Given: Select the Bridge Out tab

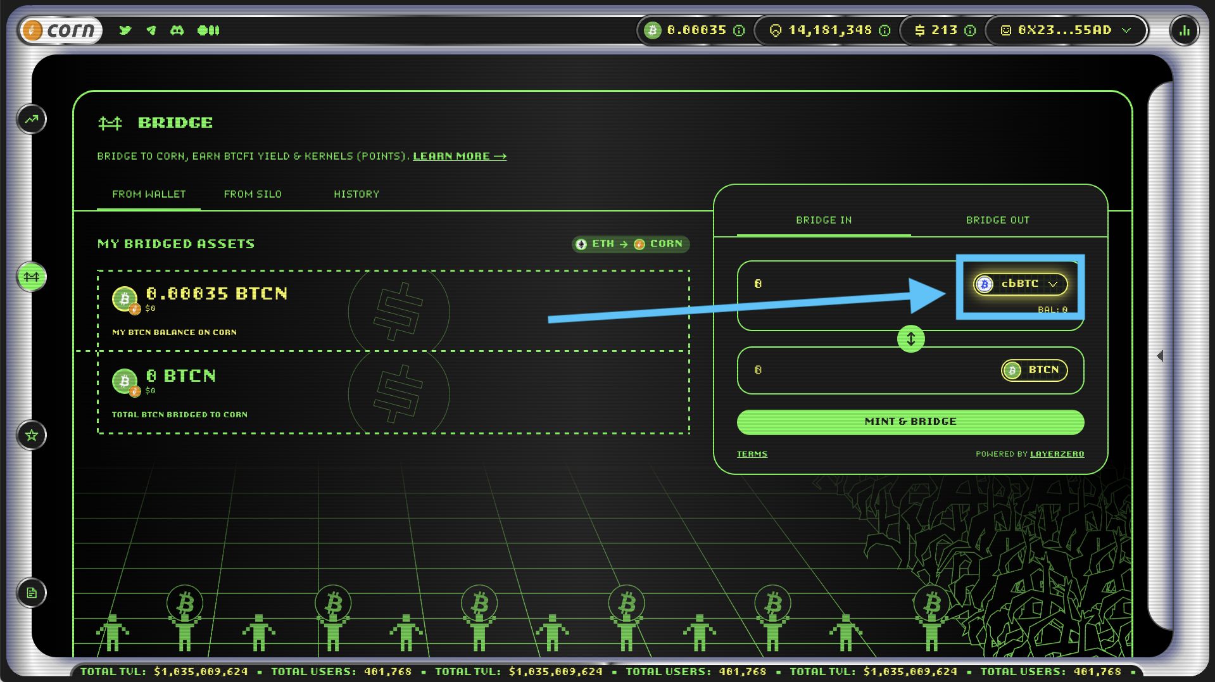Looking at the screenshot, I should [x=998, y=220].
